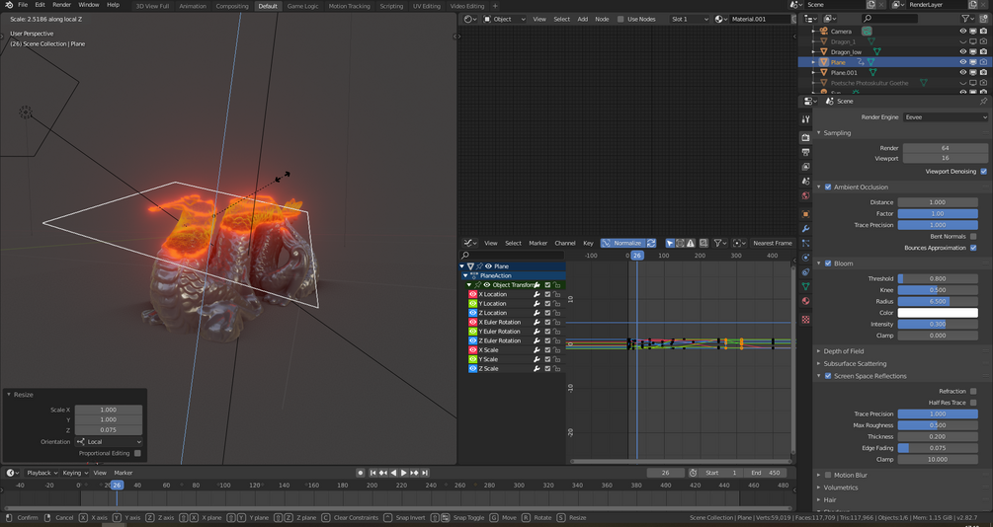Hide Dragon_low in viewport via eye icon
Screen dimensions: 993x527
[962, 52]
